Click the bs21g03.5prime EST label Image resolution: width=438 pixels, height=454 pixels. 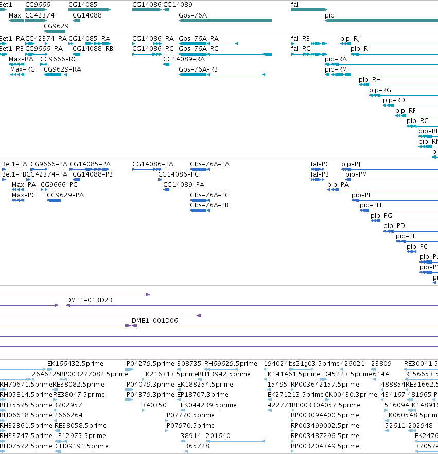(x=314, y=364)
